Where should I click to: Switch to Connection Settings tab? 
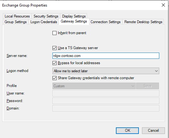tap(106, 22)
